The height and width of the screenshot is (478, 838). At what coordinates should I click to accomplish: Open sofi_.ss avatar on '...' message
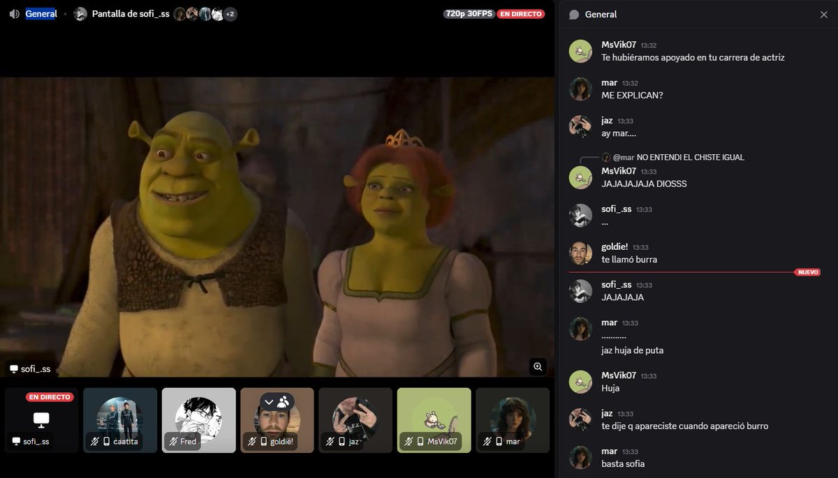pos(580,215)
